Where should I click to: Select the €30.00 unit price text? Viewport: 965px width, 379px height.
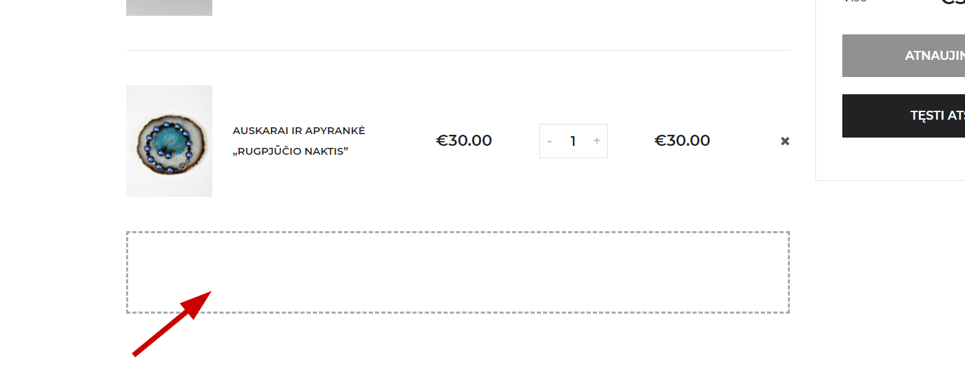point(464,141)
